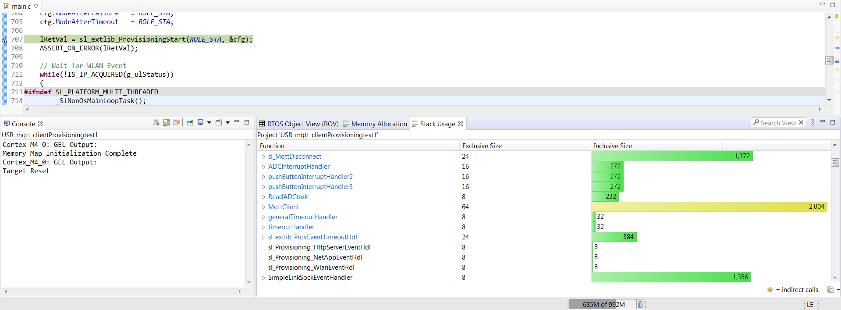Expand pushButtonInterruptHandler2 row

[x=263, y=177]
